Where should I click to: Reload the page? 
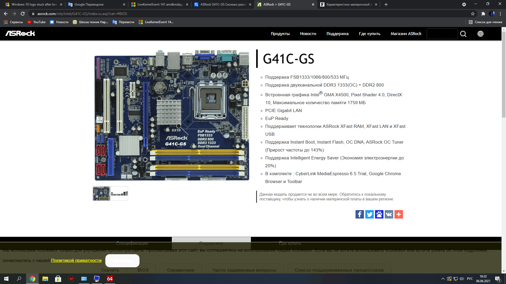tap(23, 14)
